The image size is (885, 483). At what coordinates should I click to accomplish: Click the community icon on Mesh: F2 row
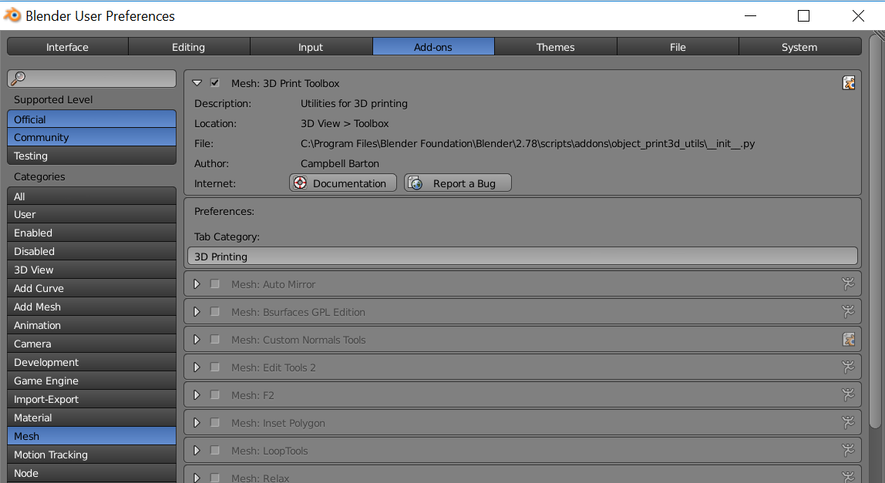848,394
